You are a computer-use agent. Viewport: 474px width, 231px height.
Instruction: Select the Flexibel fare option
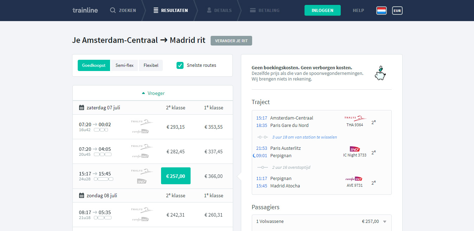coord(151,65)
